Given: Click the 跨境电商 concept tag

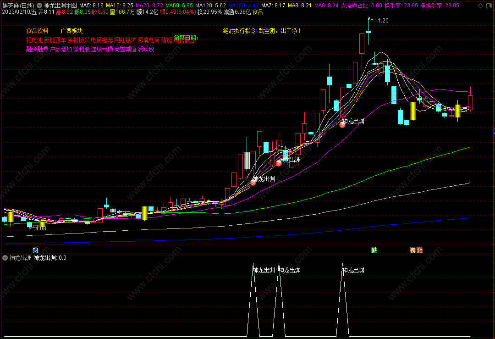Looking at the screenshot, I should pos(148,40).
